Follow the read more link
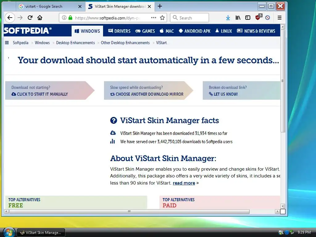The width and height of the screenshot is (316, 237). click(x=184, y=183)
